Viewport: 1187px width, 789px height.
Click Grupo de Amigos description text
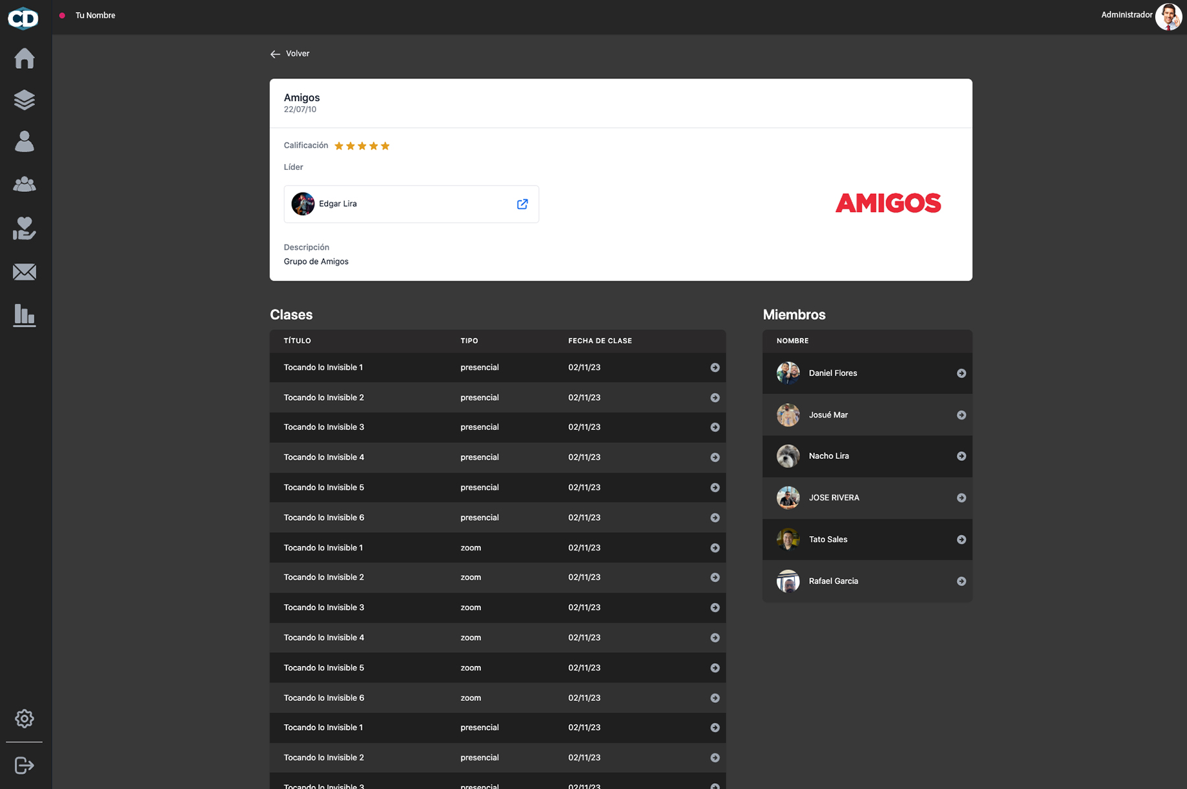tap(316, 262)
